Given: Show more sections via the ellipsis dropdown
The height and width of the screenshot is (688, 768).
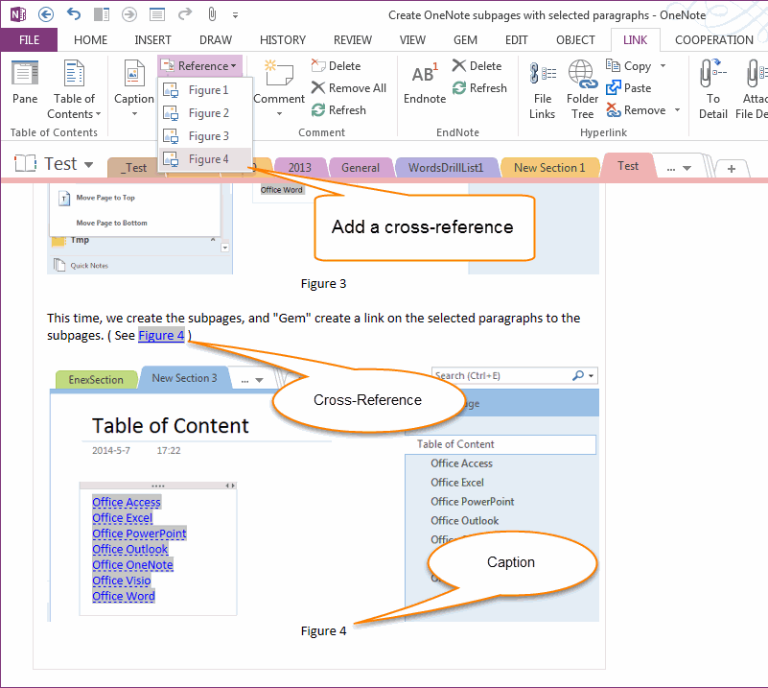Looking at the screenshot, I should pos(679,168).
